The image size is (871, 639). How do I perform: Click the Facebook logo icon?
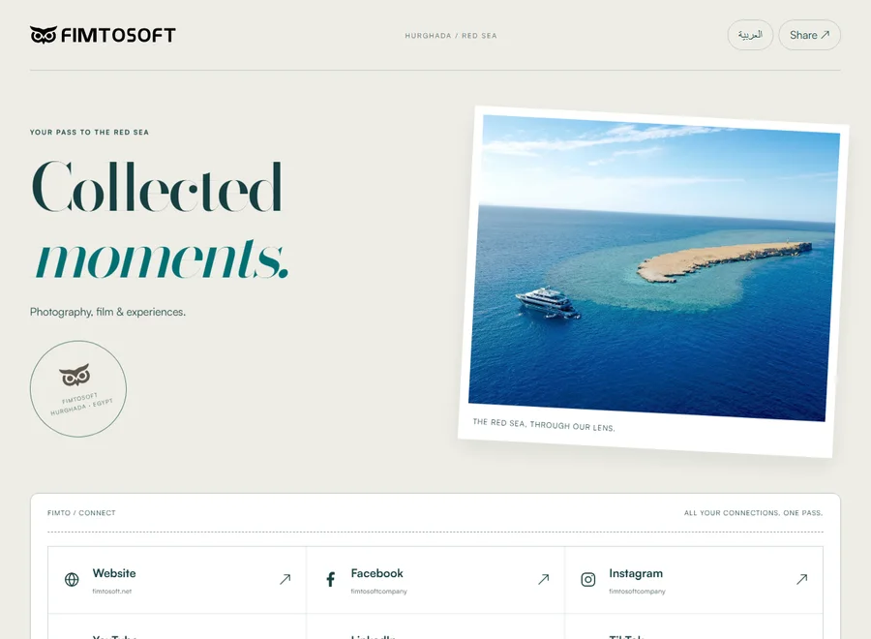point(331,580)
